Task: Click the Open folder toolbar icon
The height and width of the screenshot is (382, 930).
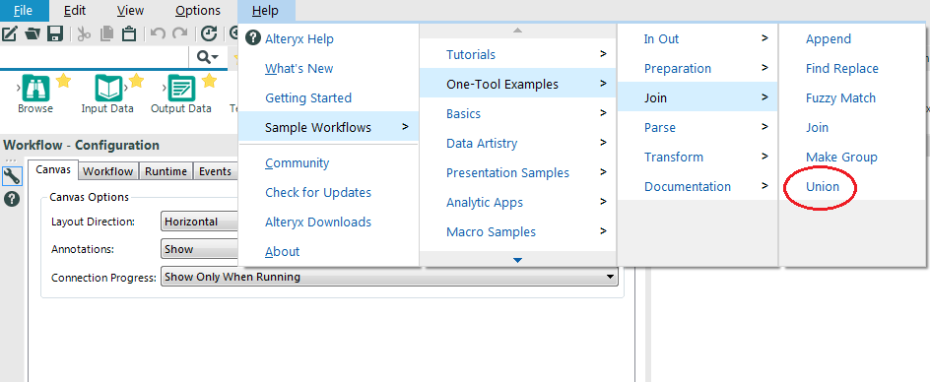Action: coord(33,33)
